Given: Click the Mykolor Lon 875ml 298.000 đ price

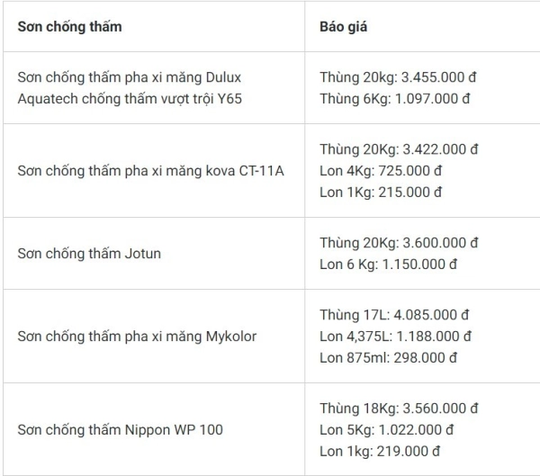Looking at the screenshot, I should pos(389,357).
